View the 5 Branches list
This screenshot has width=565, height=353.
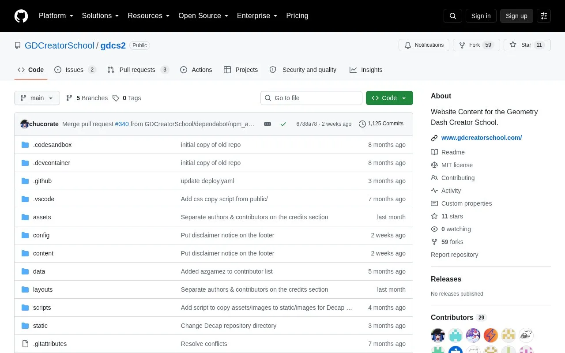click(87, 98)
